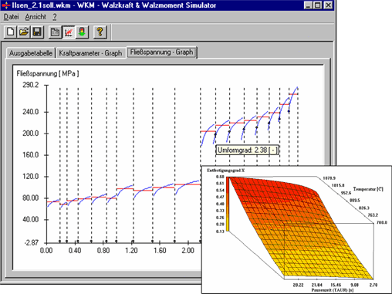The width and height of the screenshot is (392, 294).
Task: Maximize the WKM simulator window
Action: tap(317, 5)
